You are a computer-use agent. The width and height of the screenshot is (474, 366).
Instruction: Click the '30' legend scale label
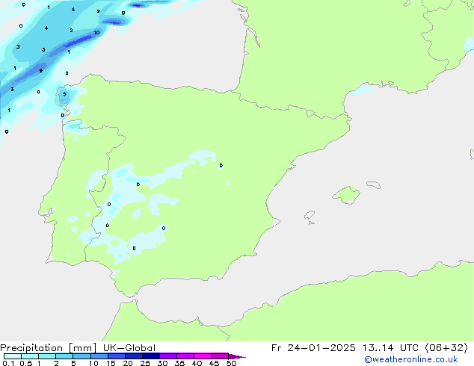[162, 363]
